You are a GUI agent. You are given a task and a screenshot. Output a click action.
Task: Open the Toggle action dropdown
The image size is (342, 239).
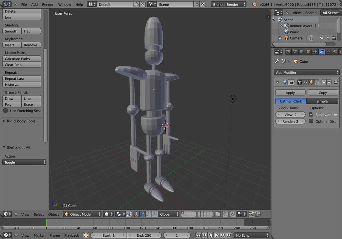coord(24,162)
